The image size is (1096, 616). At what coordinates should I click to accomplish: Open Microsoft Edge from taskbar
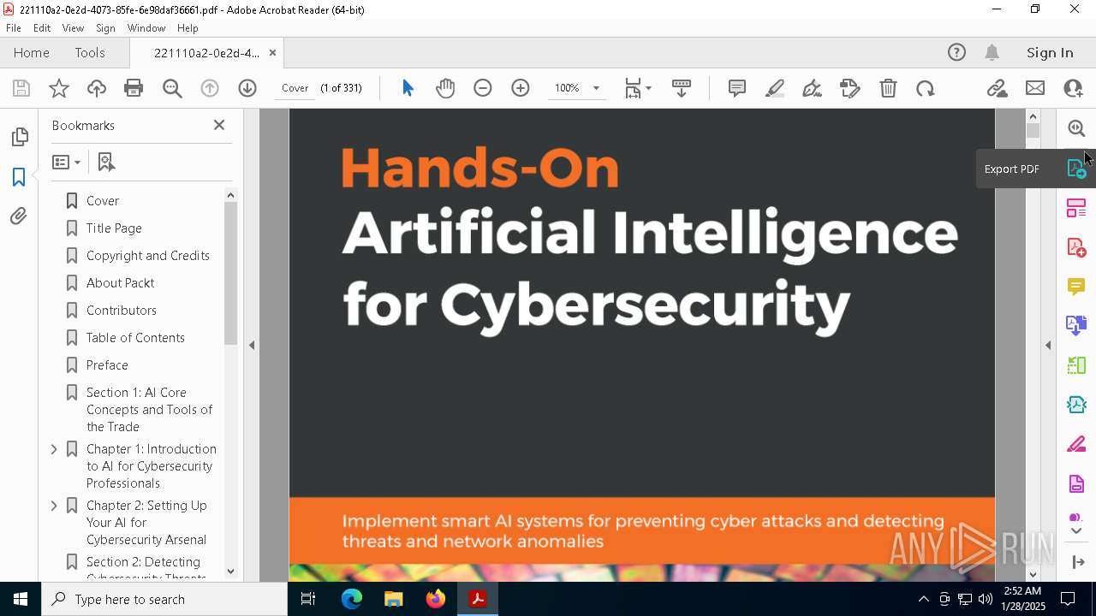352,600
